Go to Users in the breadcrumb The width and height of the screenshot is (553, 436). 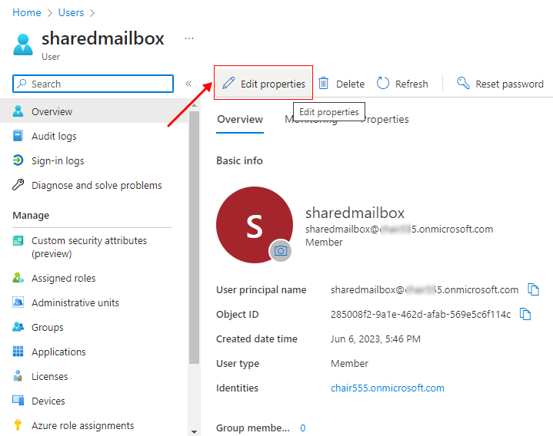(72, 13)
